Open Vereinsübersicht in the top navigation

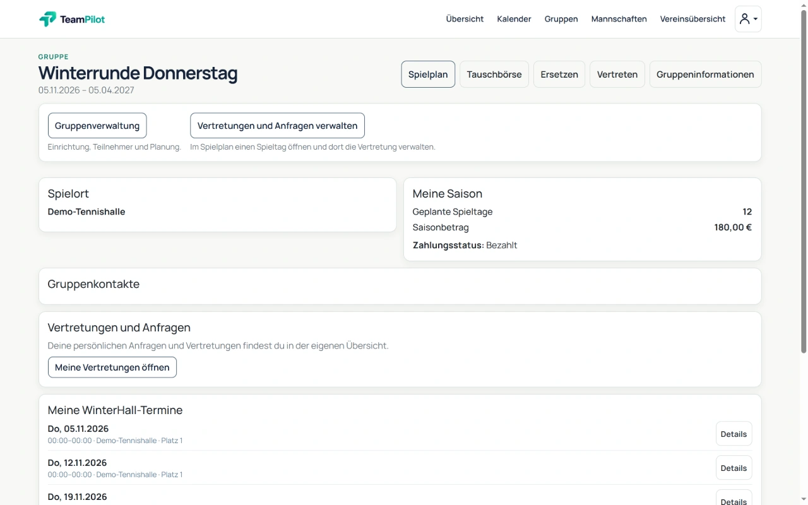click(x=692, y=19)
